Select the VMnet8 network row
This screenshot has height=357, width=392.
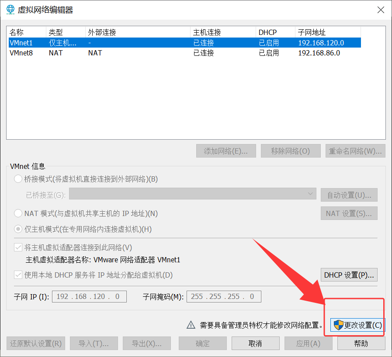click(x=185, y=53)
